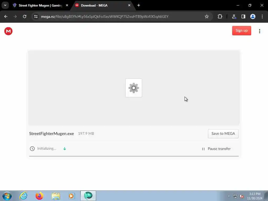This screenshot has height=201, width=268.
Task: Click the network tray icon
Action: (235, 196)
